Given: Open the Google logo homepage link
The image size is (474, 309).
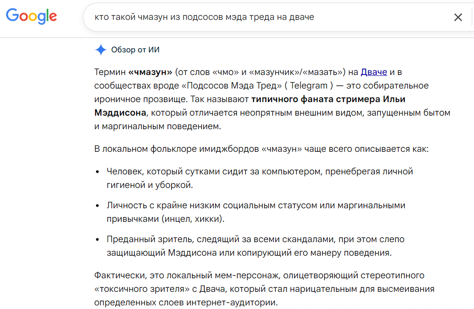Looking at the screenshot, I should click(31, 16).
